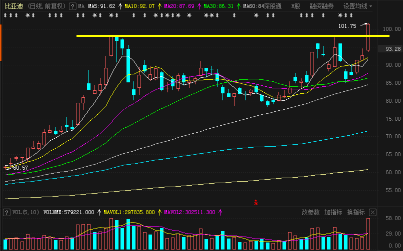Select the H股 tag
The width and height of the screenshot is (403, 251).
[296, 6]
